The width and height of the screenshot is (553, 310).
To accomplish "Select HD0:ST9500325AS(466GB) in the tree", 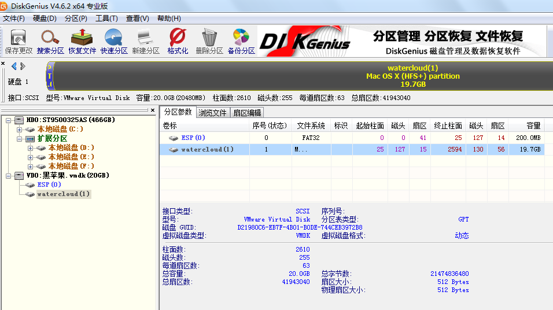I will click(71, 120).
